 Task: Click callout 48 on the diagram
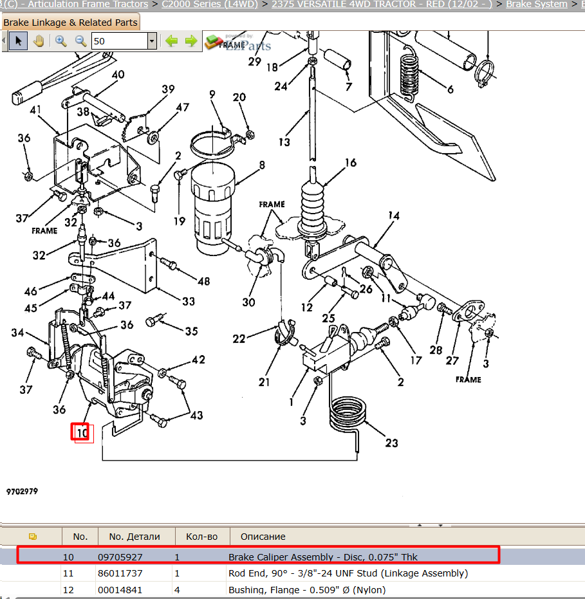tap(203, 282)
